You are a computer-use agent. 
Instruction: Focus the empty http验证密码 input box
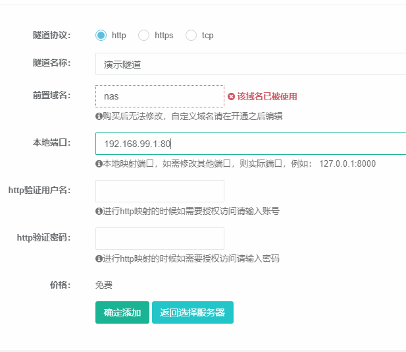tap(159, 239)
